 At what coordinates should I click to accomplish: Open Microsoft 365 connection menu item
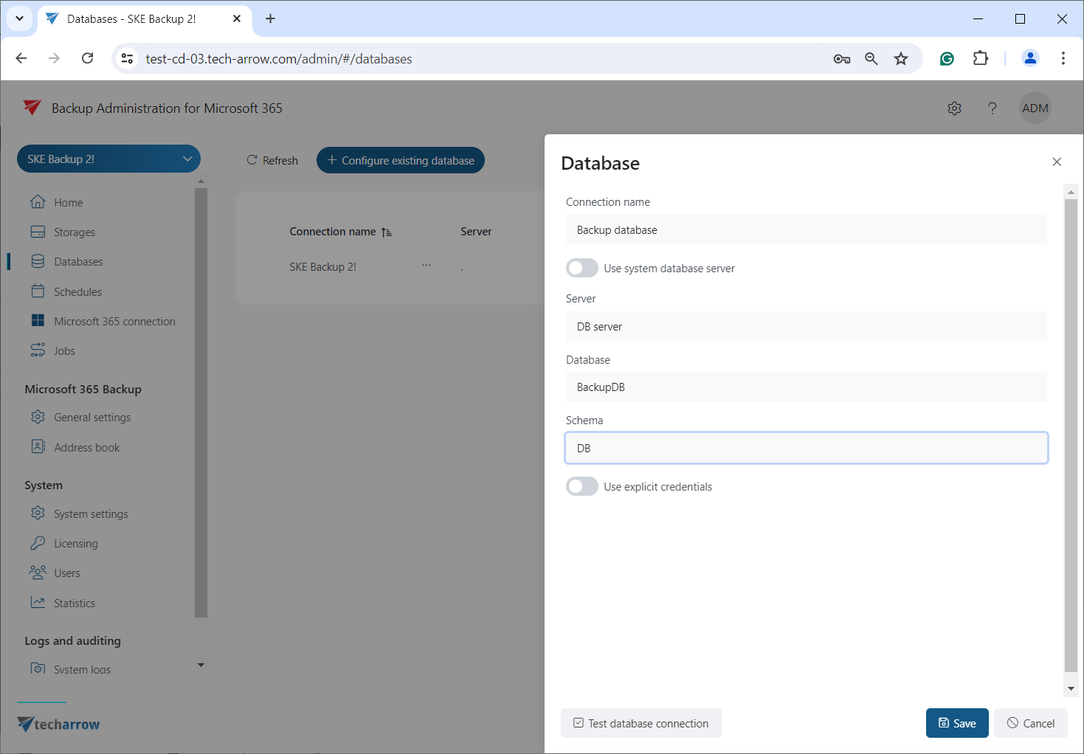pyautogui.click(x=114, y=322)
